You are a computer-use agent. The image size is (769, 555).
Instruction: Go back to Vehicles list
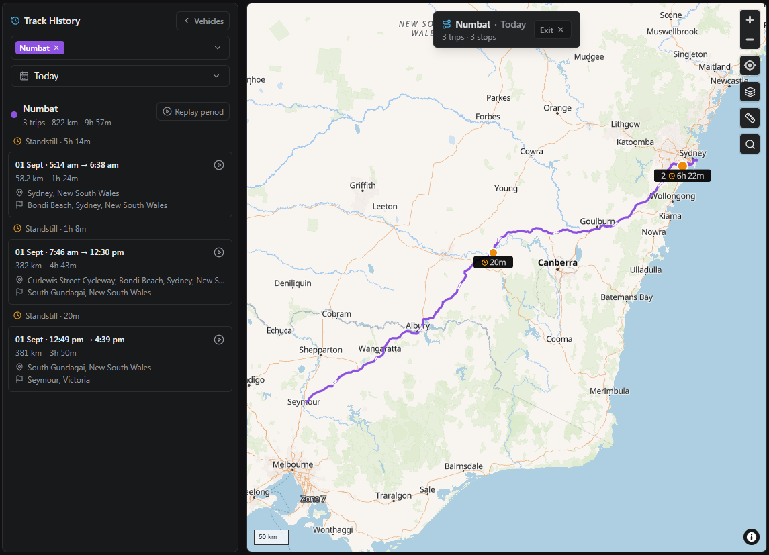pyautogui.click(x=203, y=21)
